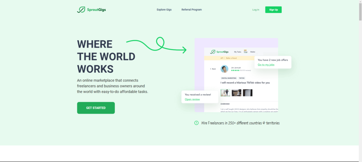The image size is (362, 162).
Task: Click the gig title about TikTok video
Action: point(245,83)
